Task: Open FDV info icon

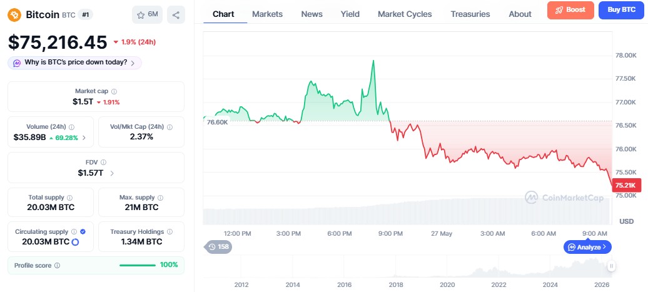Action: (x=103, y=163)
